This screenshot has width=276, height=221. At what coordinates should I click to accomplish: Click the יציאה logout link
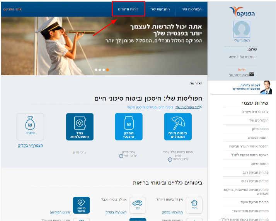coord(232,57)
